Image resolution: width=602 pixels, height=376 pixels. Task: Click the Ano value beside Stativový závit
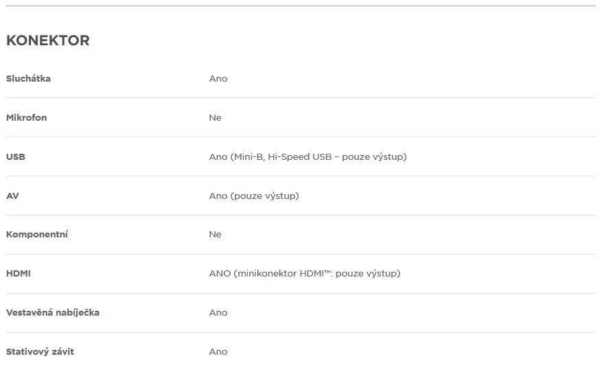[218, 352]
